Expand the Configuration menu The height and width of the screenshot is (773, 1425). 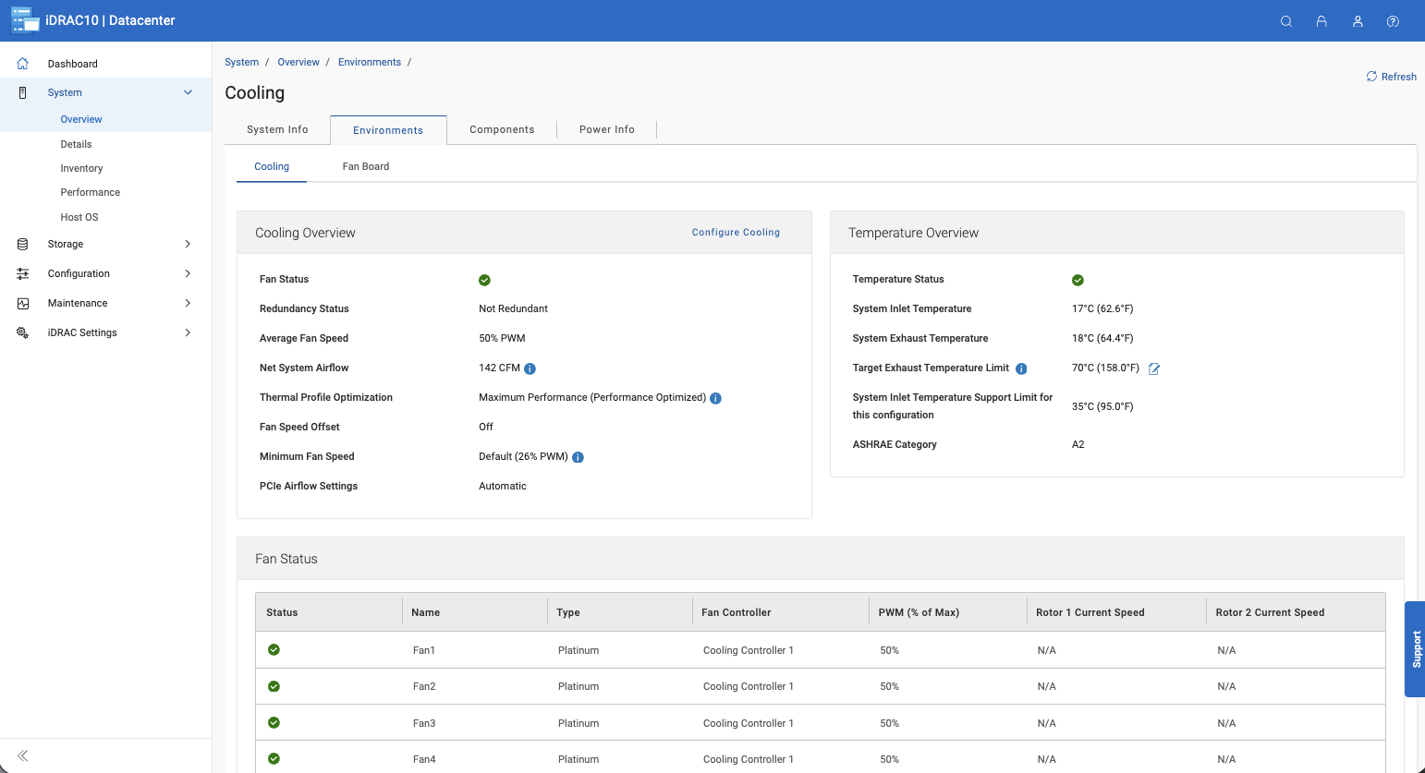point(188,273)
